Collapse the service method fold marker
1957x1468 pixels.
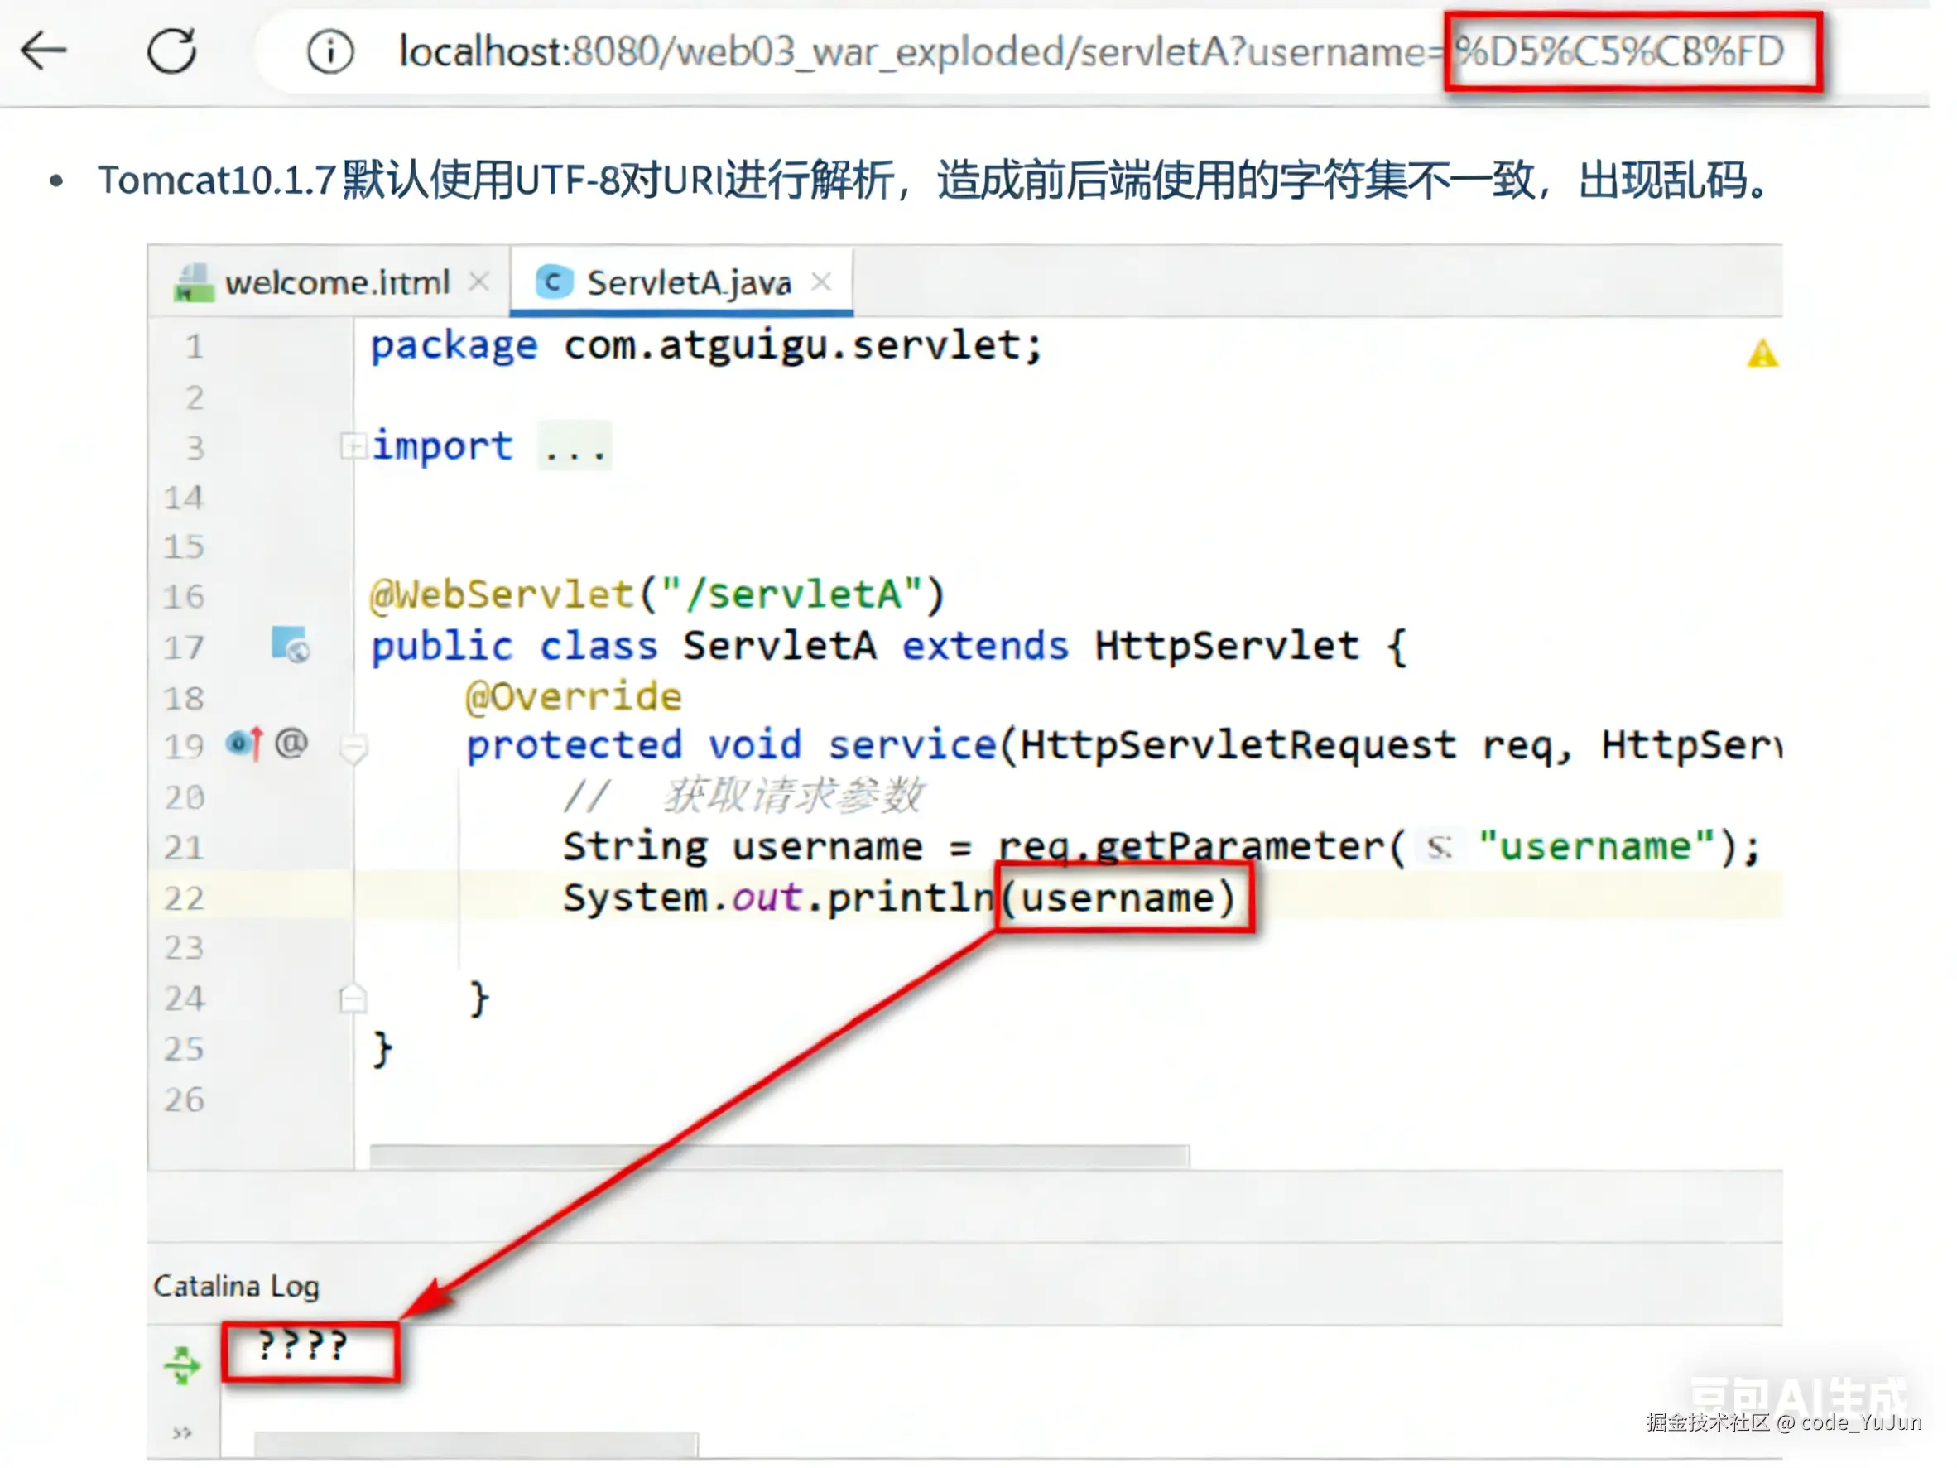[353, 748]
